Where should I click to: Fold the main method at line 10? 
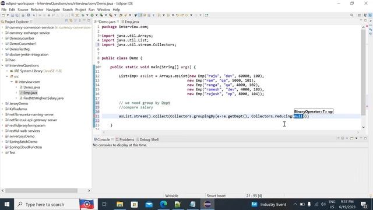101,67
